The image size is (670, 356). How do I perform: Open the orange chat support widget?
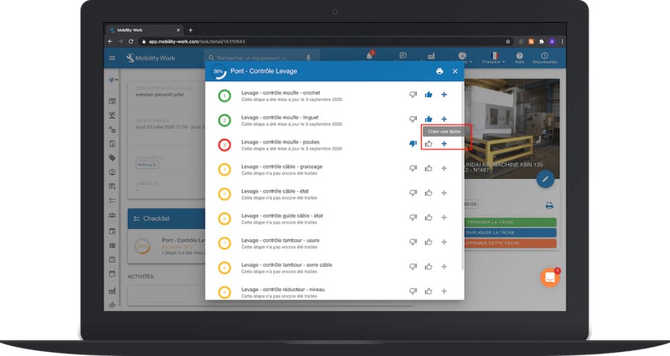[550, 278]
